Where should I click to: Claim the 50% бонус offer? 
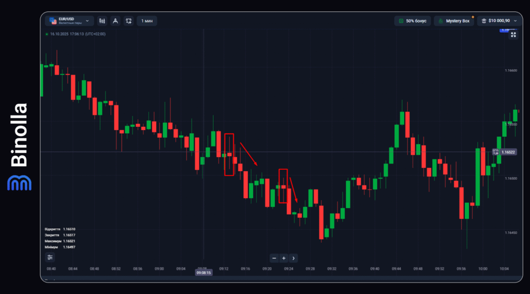click(x=413, y=21)
